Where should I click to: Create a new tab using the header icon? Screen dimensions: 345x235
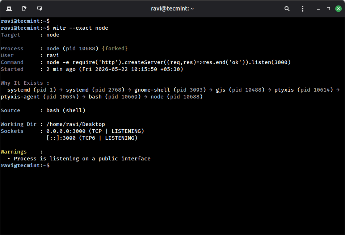point(24,9)
